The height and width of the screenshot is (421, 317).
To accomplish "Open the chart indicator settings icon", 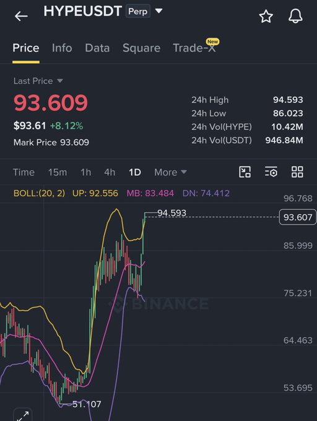I will point(271,172).
